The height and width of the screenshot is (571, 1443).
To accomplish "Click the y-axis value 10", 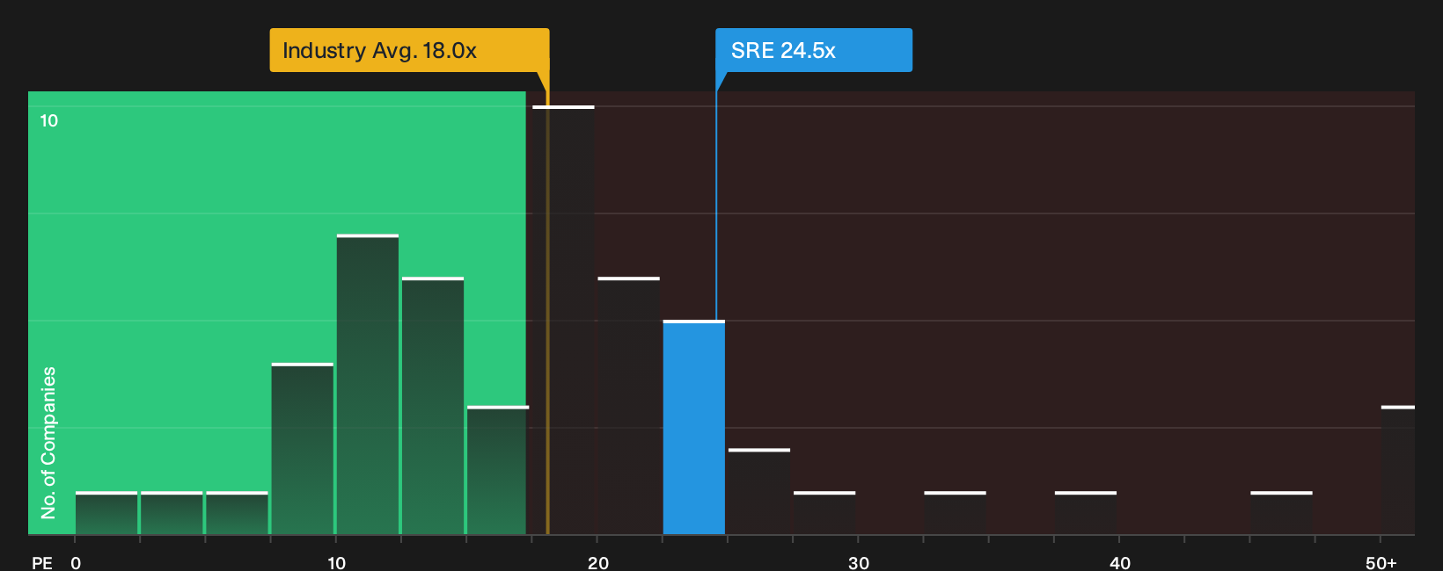I will [x=49, y=120].
